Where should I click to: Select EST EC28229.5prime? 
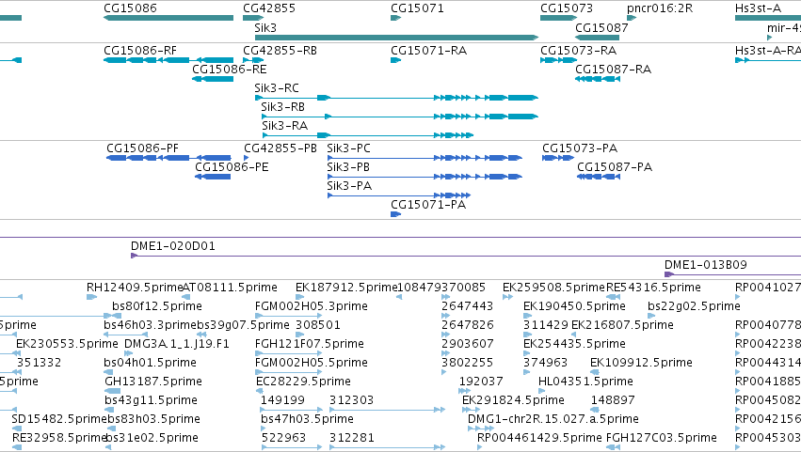pos(303,382)
